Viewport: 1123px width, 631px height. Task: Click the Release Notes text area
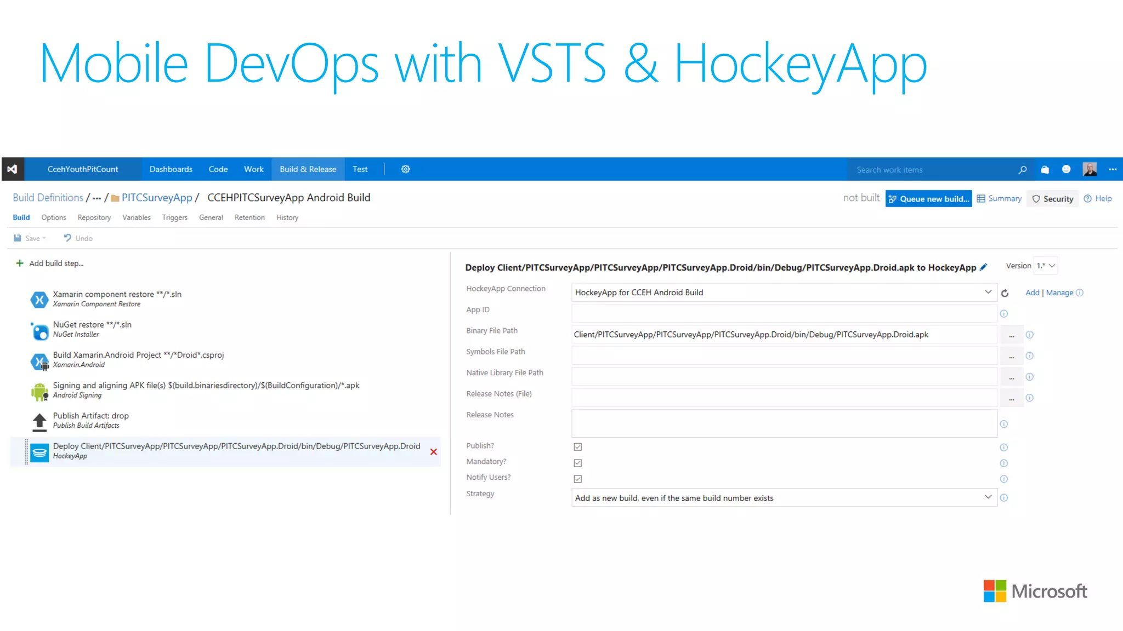tap(784, 424)
